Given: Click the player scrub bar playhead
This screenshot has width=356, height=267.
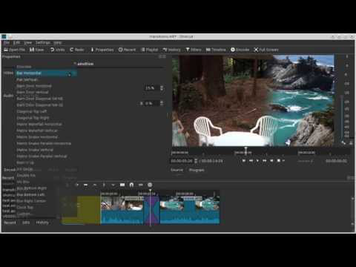Looking at the screenshot, I should [245, 150].
